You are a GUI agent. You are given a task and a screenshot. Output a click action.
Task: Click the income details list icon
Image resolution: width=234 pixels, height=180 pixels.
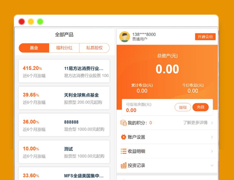point(123,151)
